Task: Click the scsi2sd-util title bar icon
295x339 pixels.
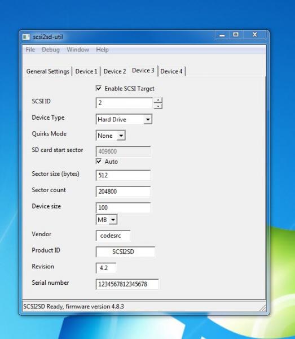Action: [26, 37]
